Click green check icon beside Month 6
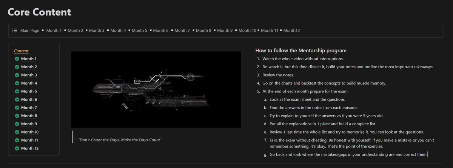 pyautogui.click(x=17, y=100)
